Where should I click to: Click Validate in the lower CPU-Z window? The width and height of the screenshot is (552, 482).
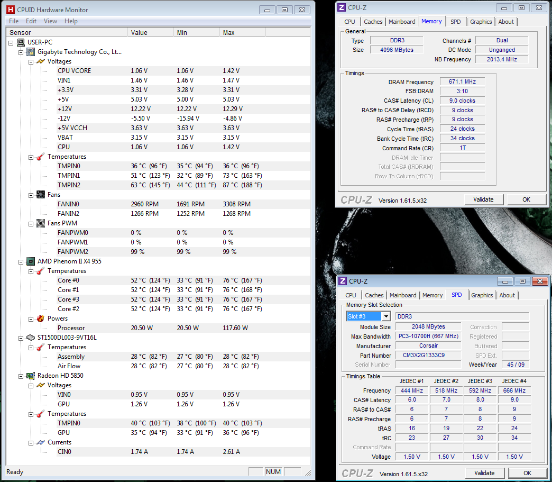click(x=484, y=473)
